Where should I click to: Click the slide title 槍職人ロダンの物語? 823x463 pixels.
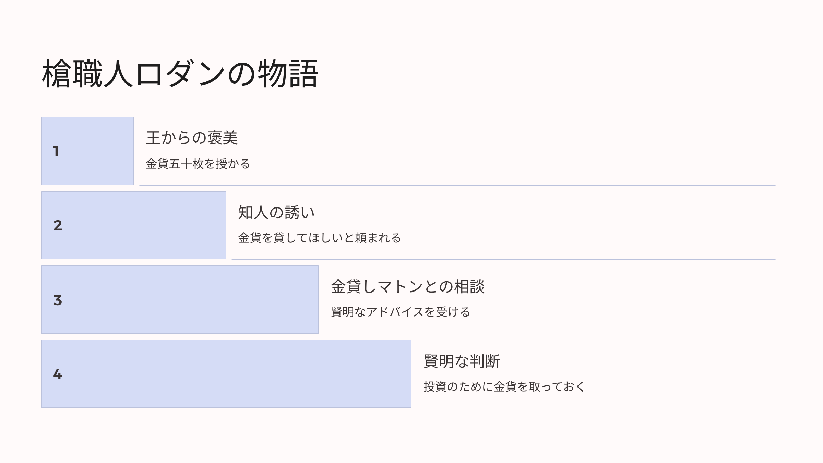pos(180,74)
